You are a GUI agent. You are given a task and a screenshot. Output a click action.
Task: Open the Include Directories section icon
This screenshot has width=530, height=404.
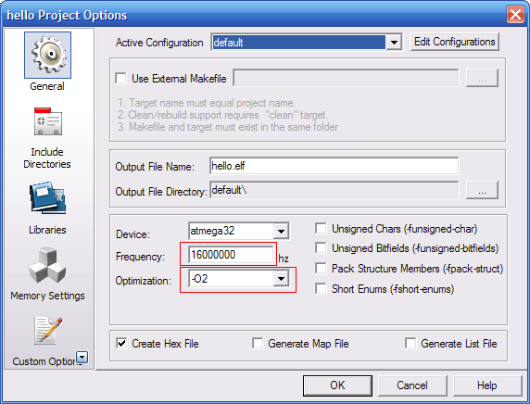(47, 121)
